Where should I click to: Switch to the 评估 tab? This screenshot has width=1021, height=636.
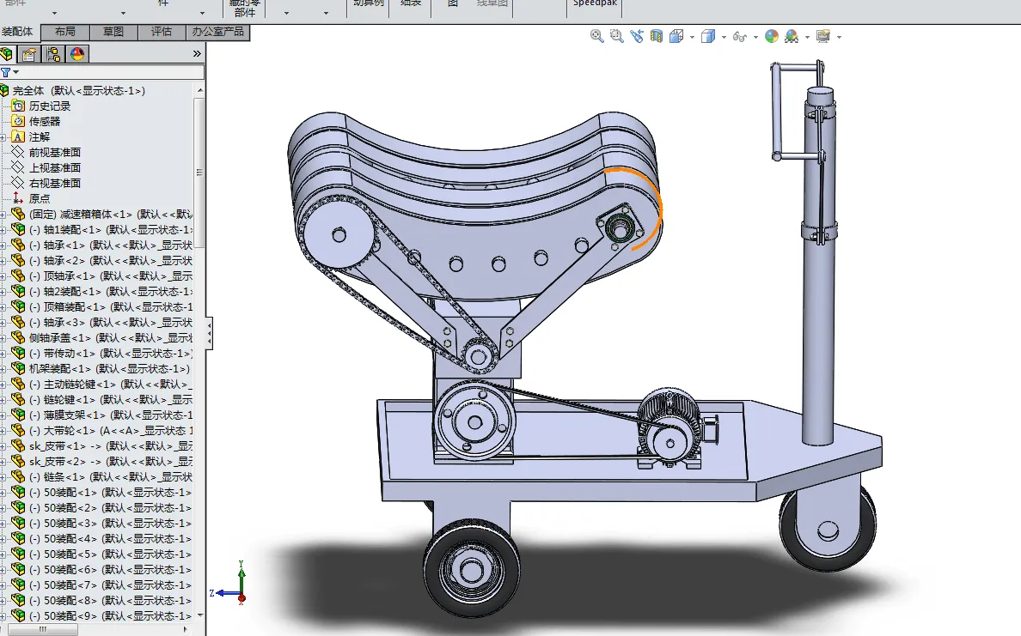(x=162, y=32)
